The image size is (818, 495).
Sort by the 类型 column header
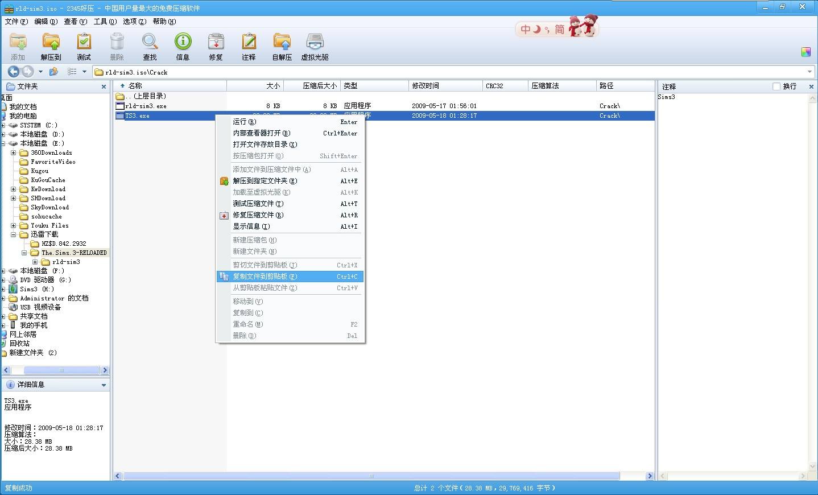click(375, 86)
